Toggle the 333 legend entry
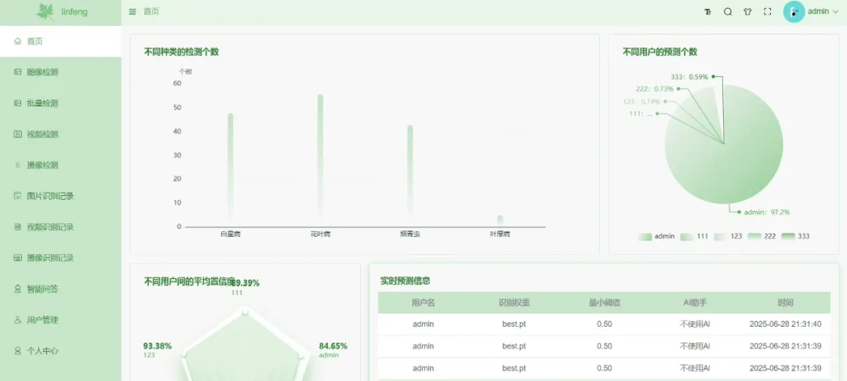Viewport: 847px width, 381px height. (796, 237)
